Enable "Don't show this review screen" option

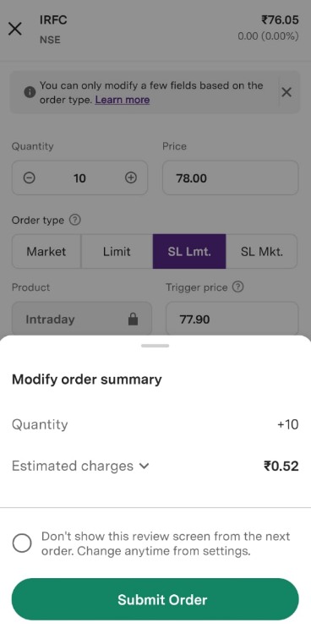pos(22,543)
